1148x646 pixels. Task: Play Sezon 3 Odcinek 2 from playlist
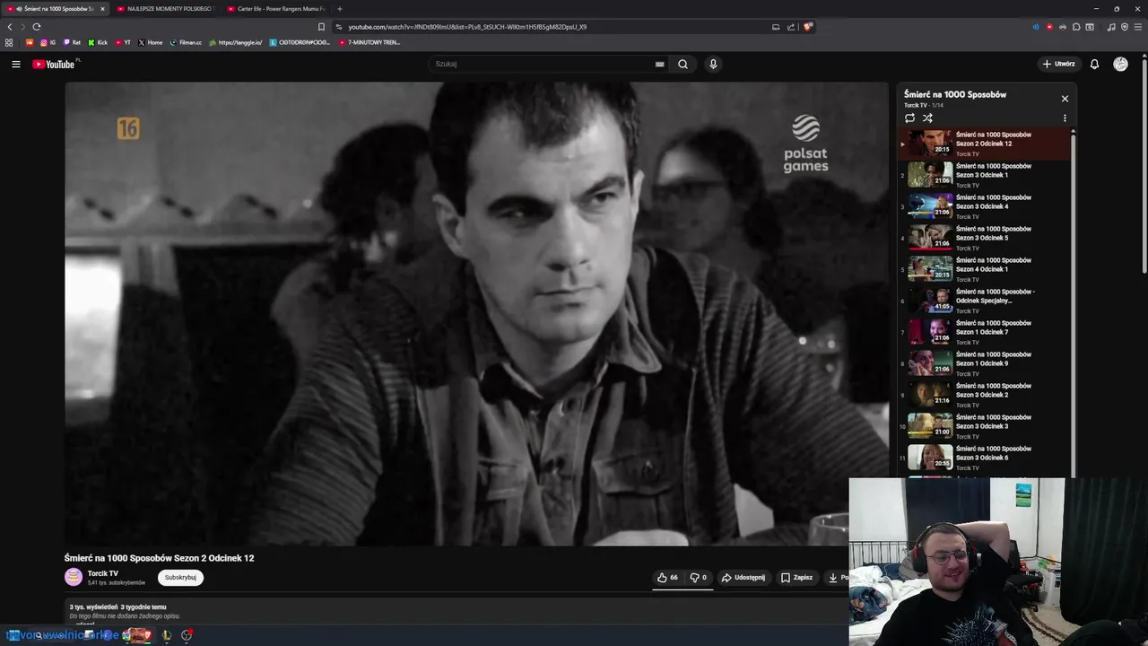[984, 394]
